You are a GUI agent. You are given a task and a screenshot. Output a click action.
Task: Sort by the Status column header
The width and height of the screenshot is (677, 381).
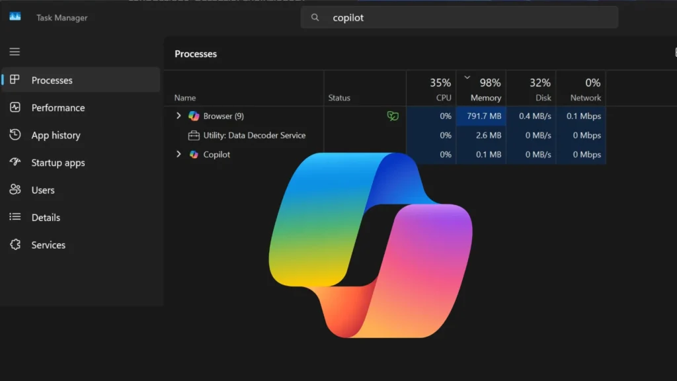[365, 89]
